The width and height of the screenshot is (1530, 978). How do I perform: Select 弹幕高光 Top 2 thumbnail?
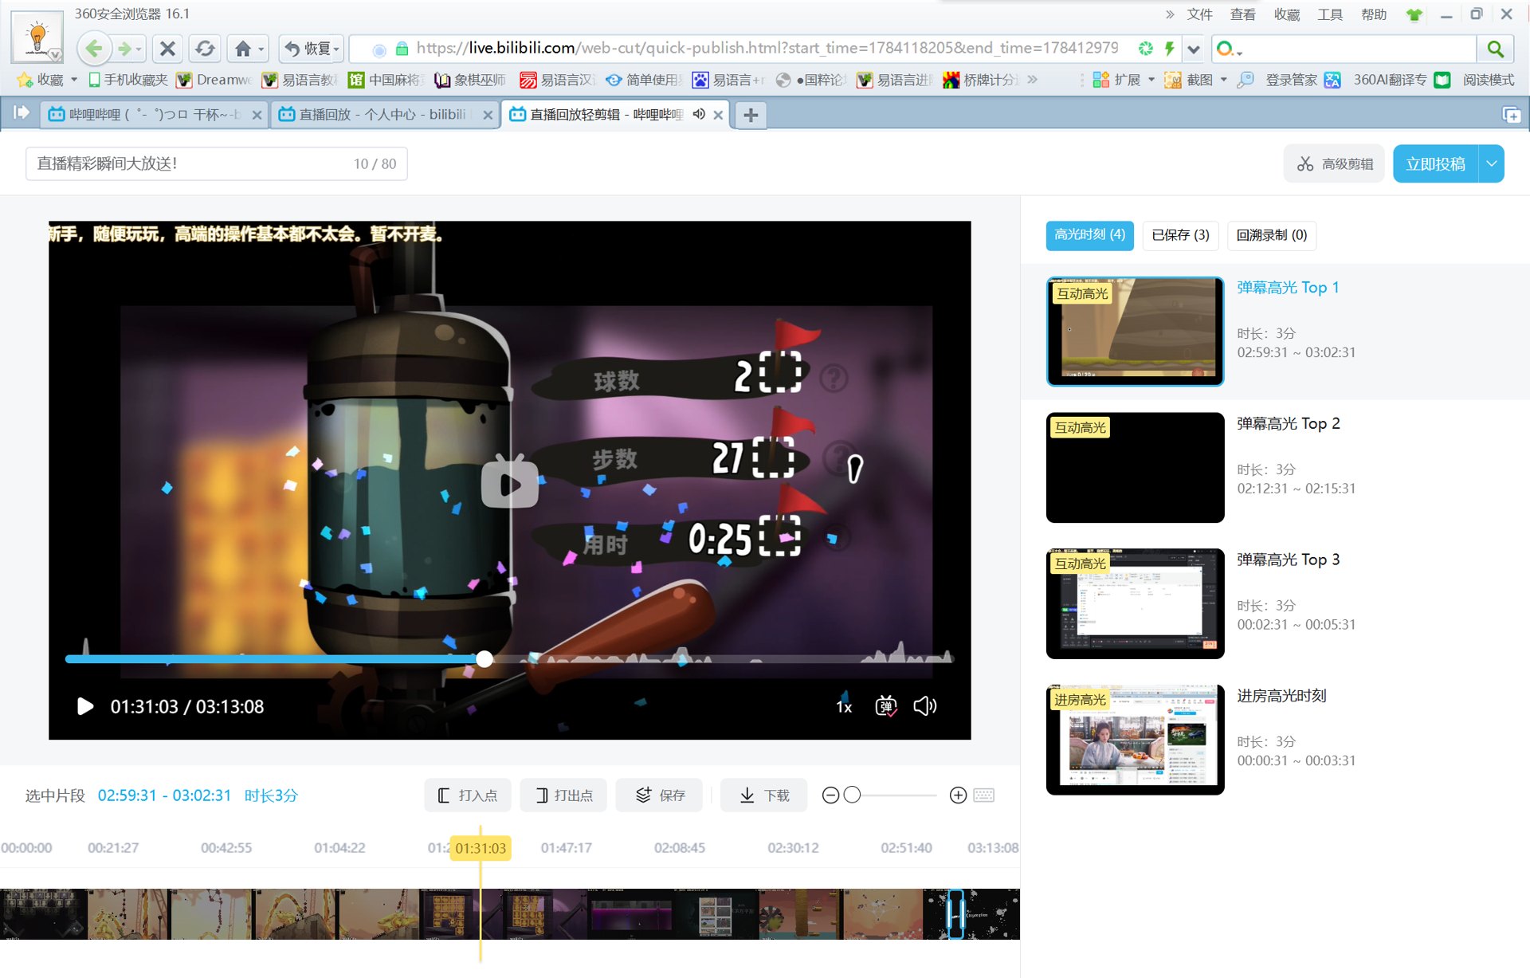click(x=1135, y=467)
